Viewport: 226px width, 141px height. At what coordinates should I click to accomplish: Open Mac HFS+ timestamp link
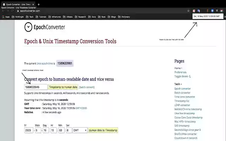[x=185, y=122]
